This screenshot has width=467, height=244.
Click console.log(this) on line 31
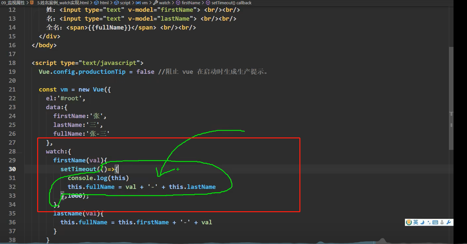pyautogui.click(x=98, y=178)
